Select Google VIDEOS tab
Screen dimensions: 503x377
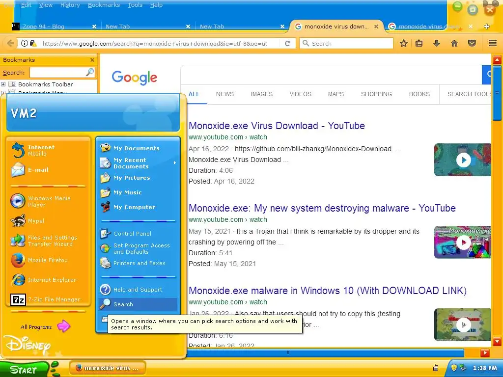point(300,94)
